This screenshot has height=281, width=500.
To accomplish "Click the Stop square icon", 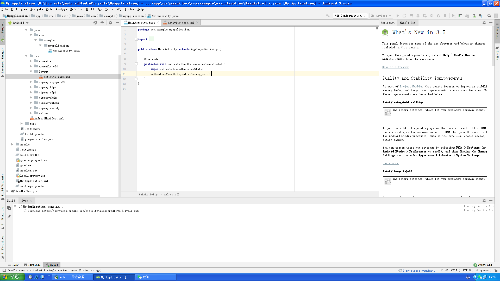I will pos(445,16).
